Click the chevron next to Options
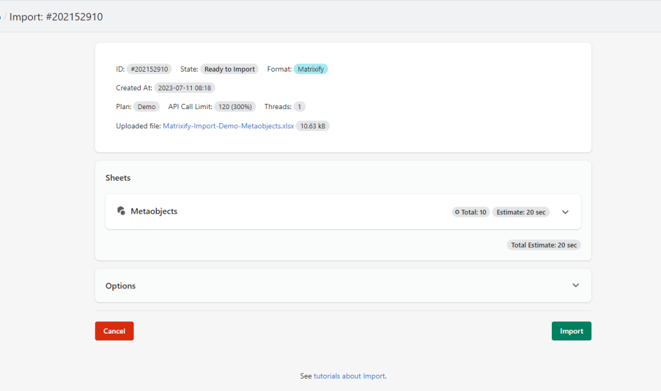This screenshot has height=391, width=661. pos(575,285)
